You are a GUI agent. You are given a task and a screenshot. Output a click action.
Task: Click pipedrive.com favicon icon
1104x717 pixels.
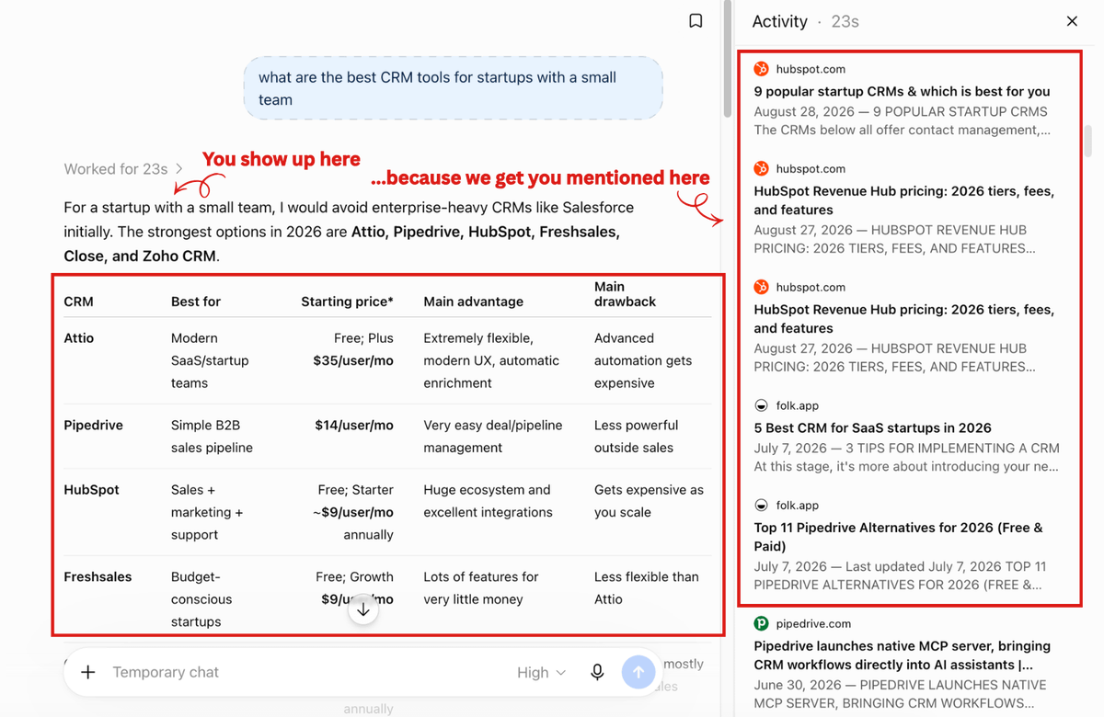point(761,623)
